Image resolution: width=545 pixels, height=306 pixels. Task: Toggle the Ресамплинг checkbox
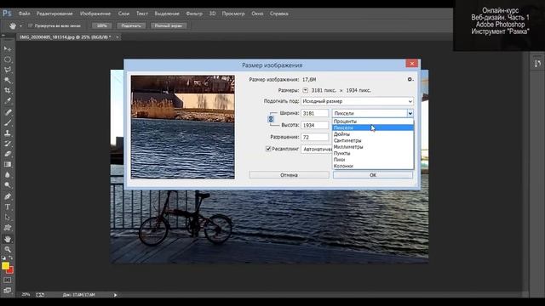(268, 149)
